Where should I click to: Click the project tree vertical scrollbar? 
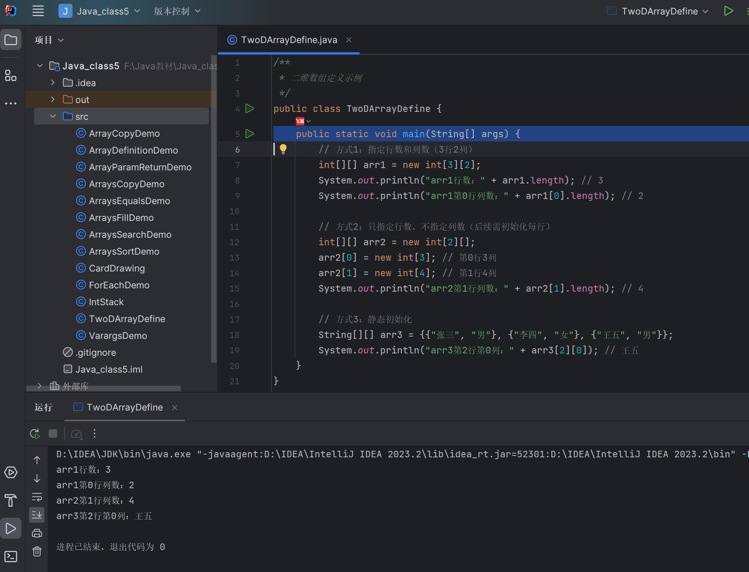pyautogui.click(x=214, y=209)
